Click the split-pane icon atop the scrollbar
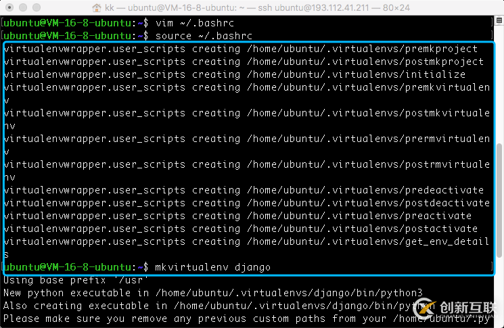 (499, 21)
